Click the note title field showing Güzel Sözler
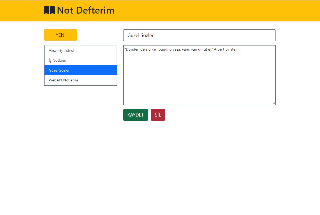The image size is (320, 215). pyautogui.click(x=199, y=35)
